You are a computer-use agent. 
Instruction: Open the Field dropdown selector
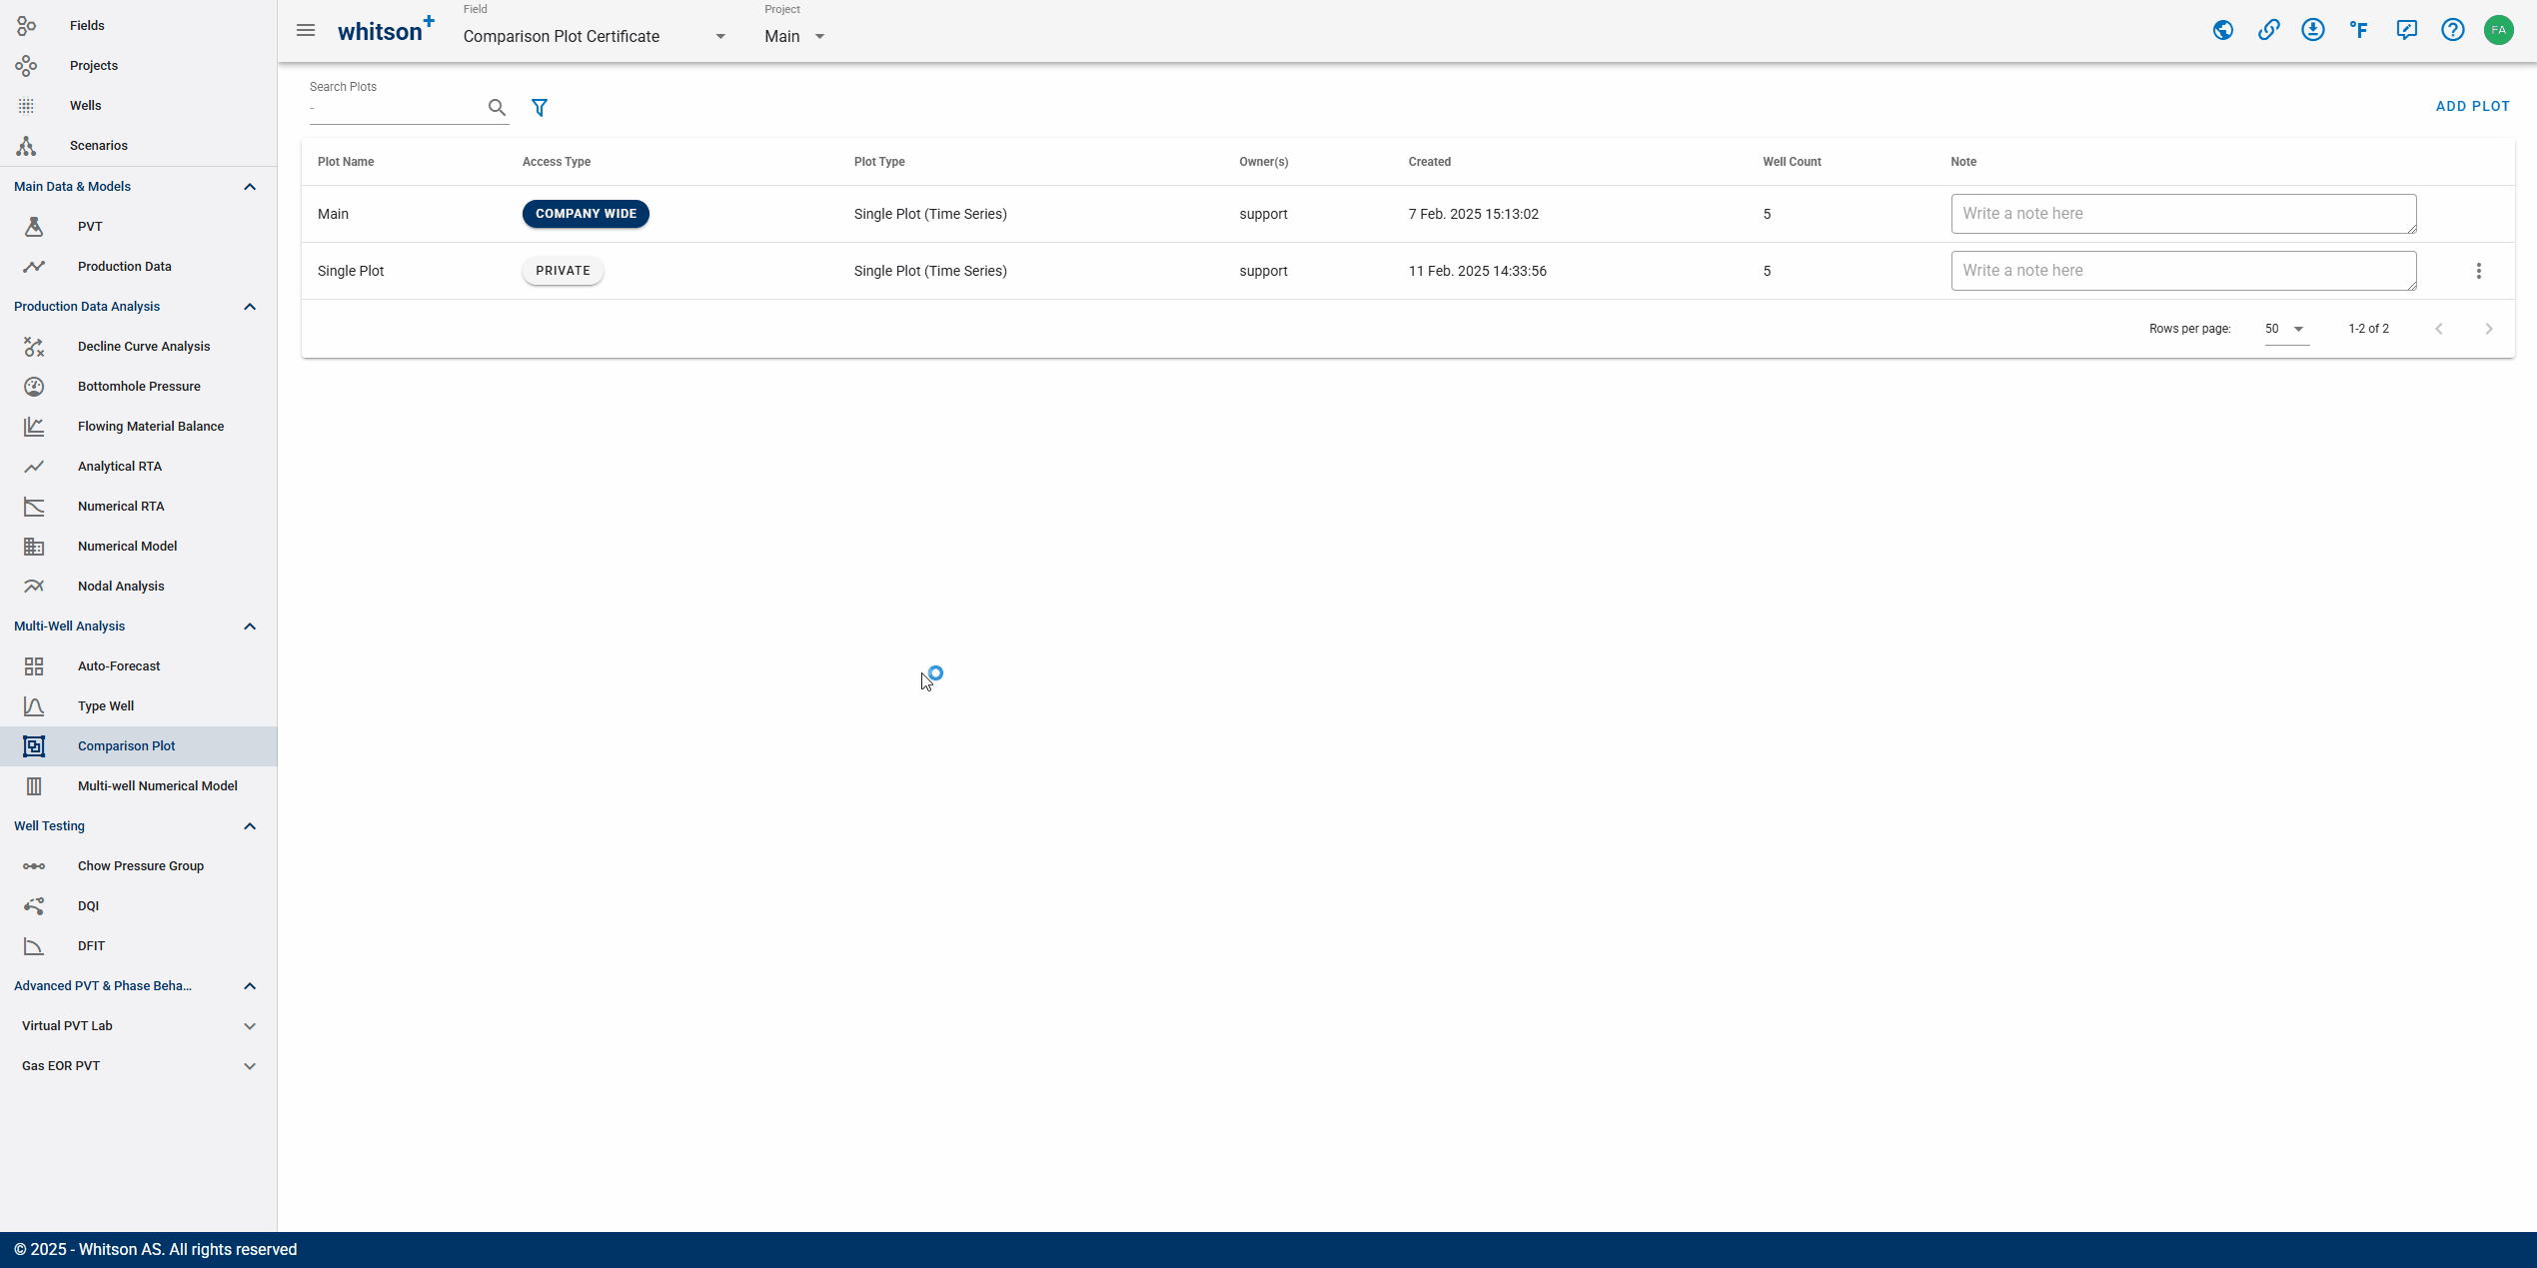[595, 37]
